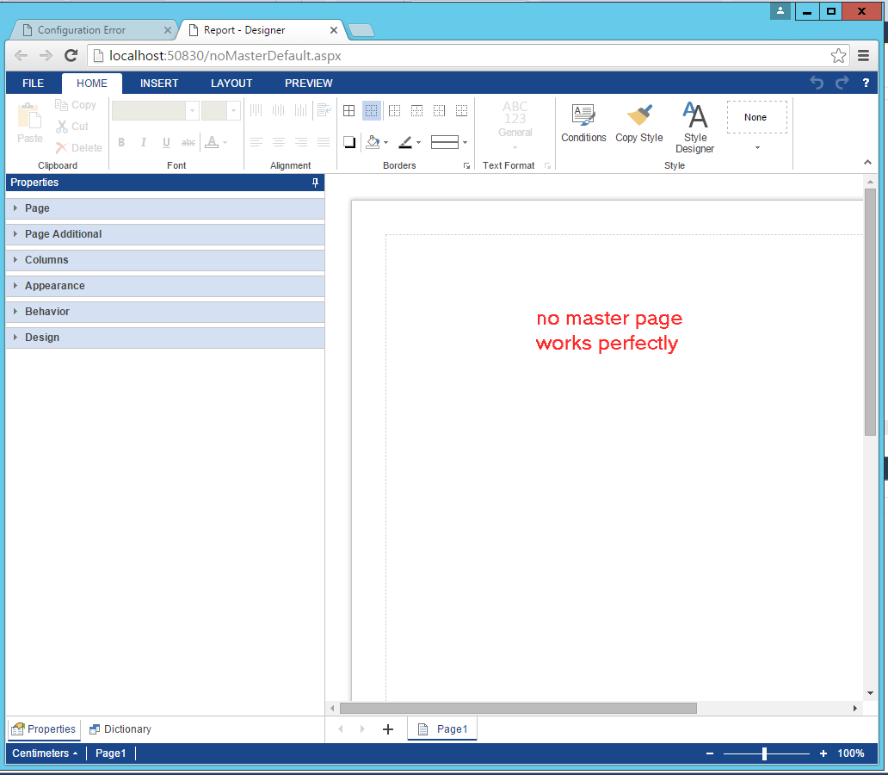Activate Copy Style brush
The height and width of the screenshot is (775, 888).
pyautogui.click(x=639, y=123)
